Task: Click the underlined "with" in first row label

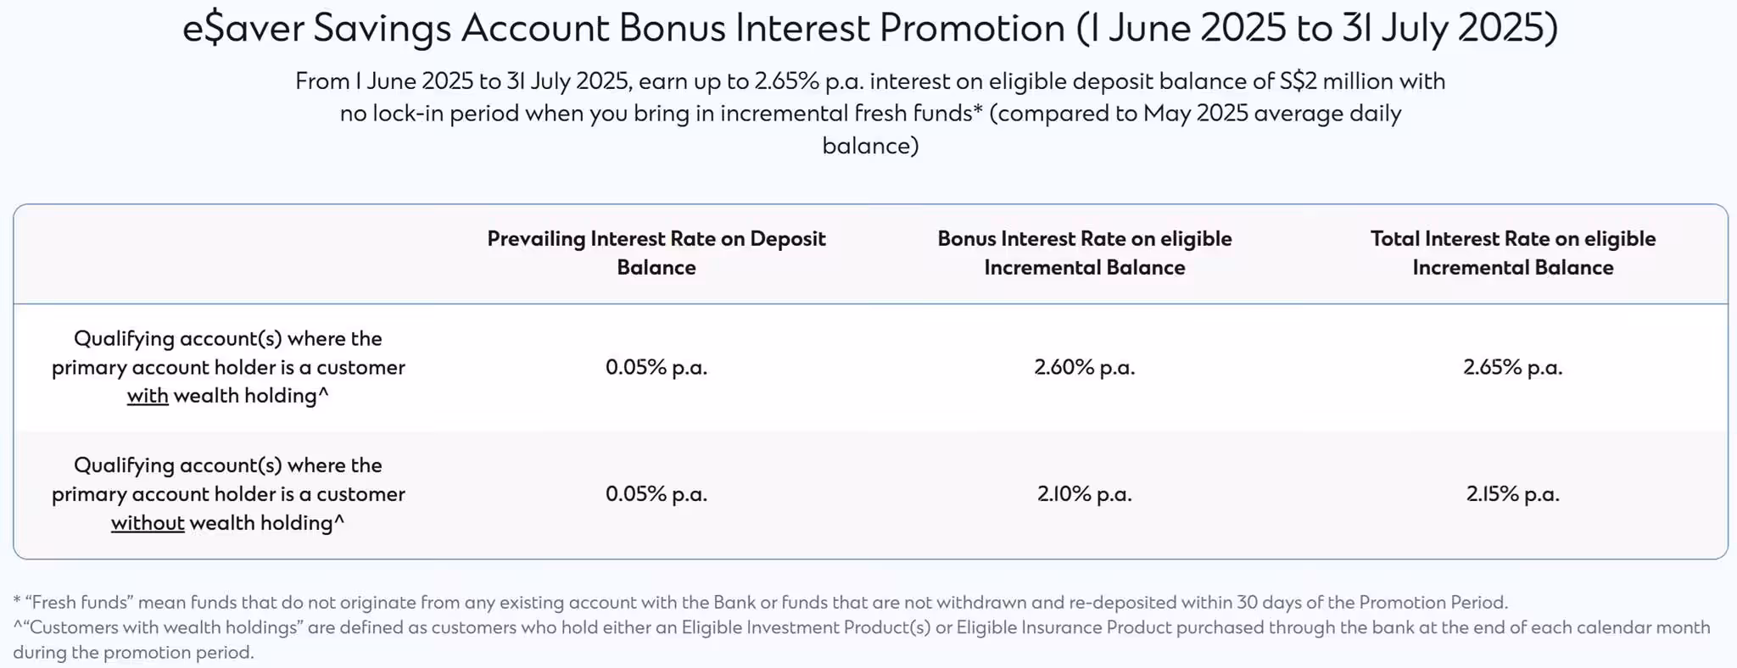Action: 148,396
